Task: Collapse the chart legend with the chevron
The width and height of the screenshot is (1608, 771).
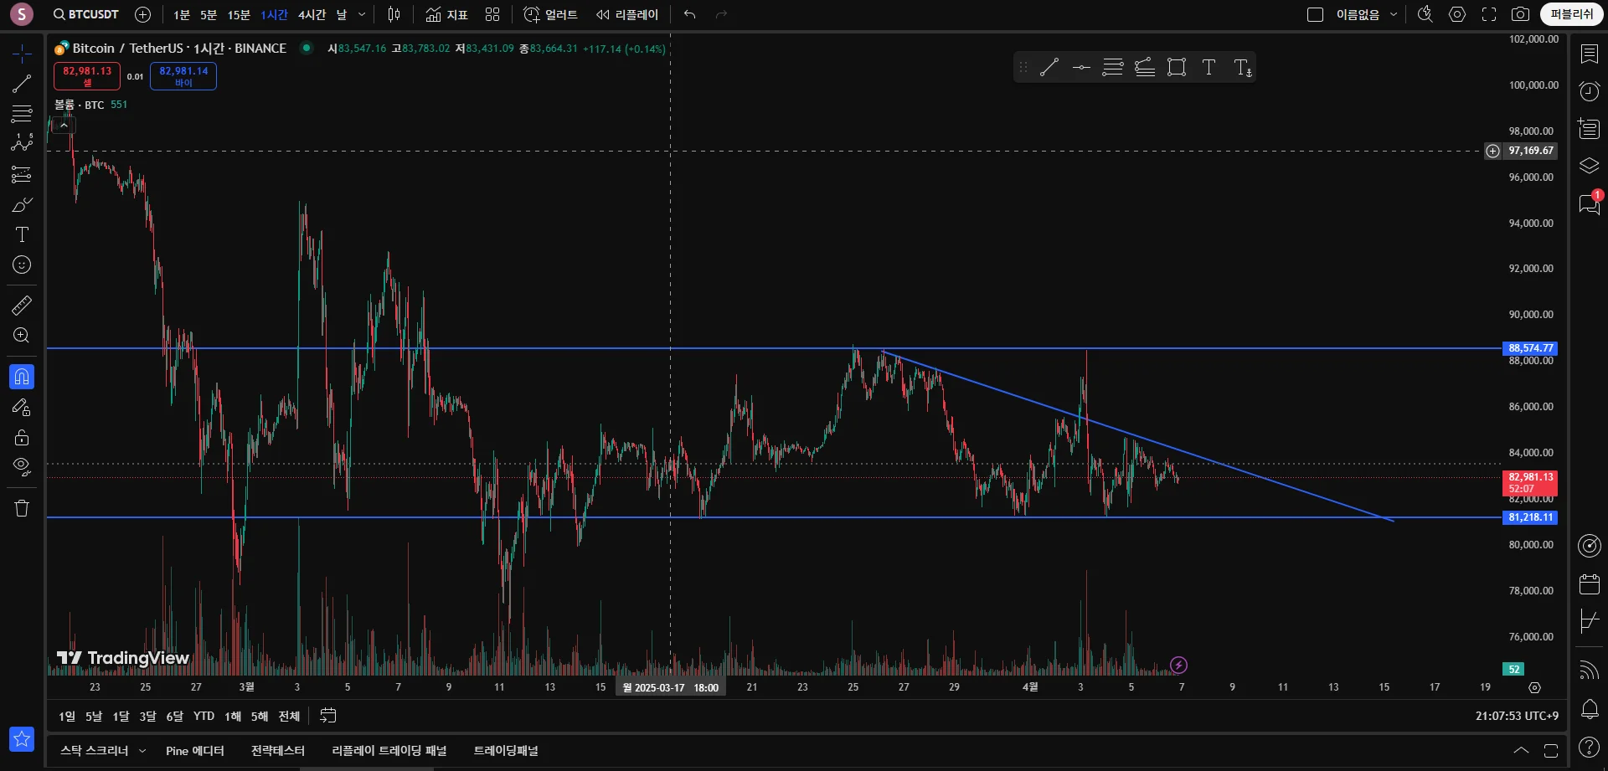Action: 64,126
